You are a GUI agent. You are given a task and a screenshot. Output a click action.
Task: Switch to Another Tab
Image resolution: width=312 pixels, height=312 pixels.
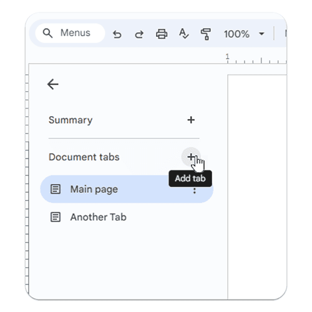point(127,217)
